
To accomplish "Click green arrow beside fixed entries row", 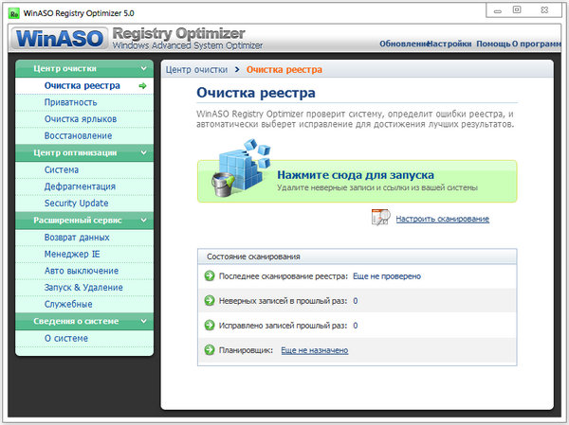I will tap(210, 326).
